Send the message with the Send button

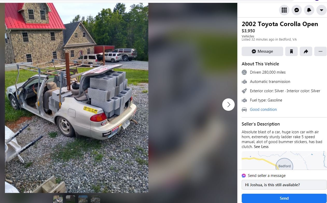coord(284,198)
